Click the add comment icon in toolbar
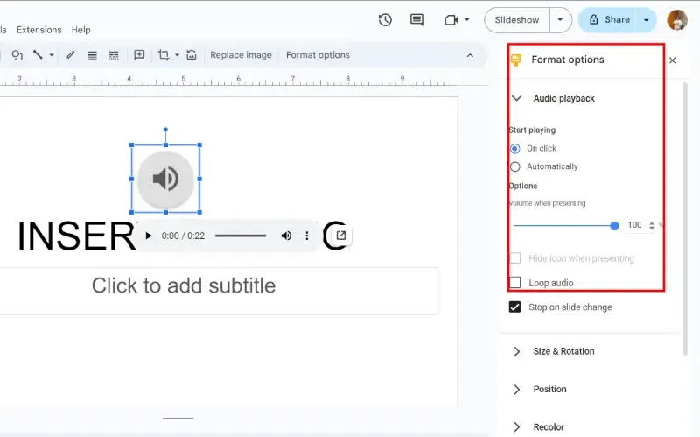Image resolution: width=700 pixels, height=437 pixels. coord(139,55)
